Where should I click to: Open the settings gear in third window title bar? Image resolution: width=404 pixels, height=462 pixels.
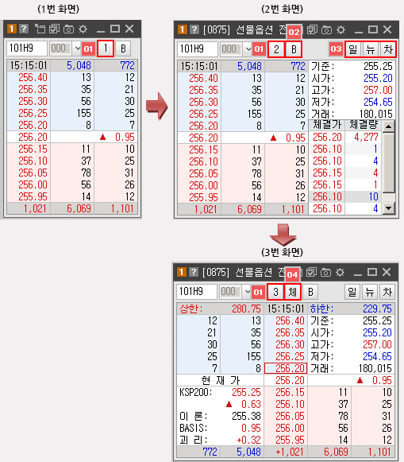click(x=341, y=272)
